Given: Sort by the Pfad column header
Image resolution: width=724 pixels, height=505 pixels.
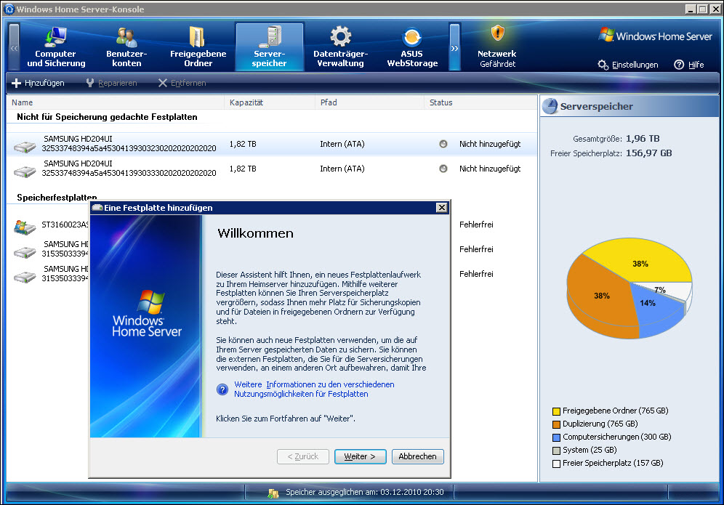Looking at the screenshot, I should click(369, 102).
